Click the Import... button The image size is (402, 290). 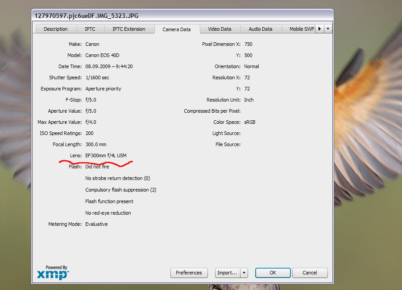227,273
